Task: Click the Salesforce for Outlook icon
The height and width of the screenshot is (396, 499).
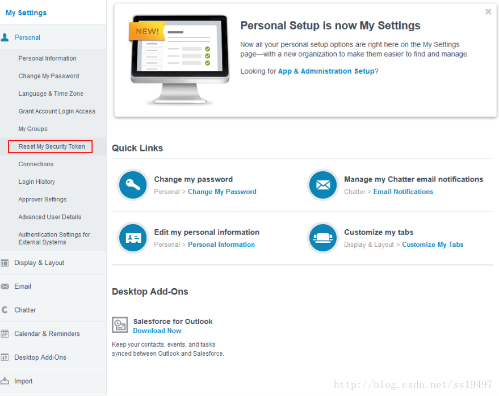Action: 120,325
